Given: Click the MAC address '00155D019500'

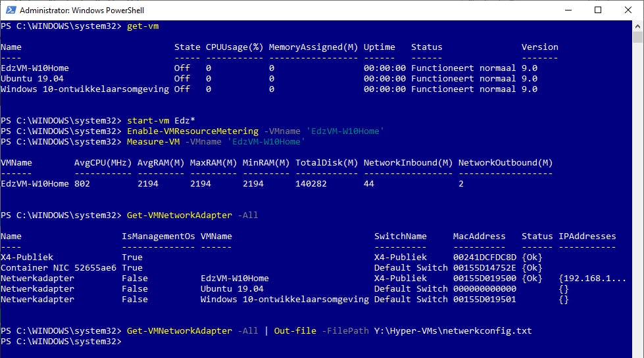Looking at the screenshot, I should (x=485, y=278).
